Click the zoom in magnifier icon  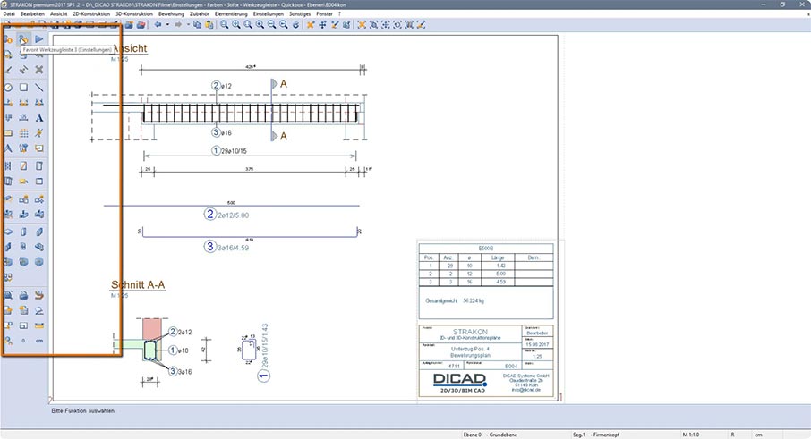pos(236,25)
